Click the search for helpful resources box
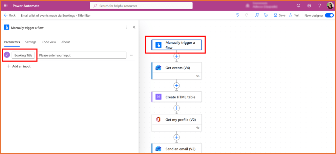Image resolution: width=336 pixels, height=154 pixels. click(141, 6)
